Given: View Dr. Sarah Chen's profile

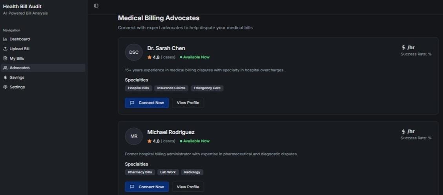Looking at the screenshot, I should click(x=188, y=103).
